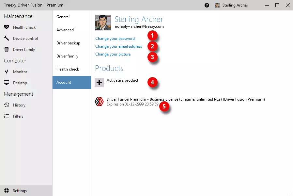293x196 pixels.
Task: Click the plus icon to activate product
Action: [x=99, y=83]
